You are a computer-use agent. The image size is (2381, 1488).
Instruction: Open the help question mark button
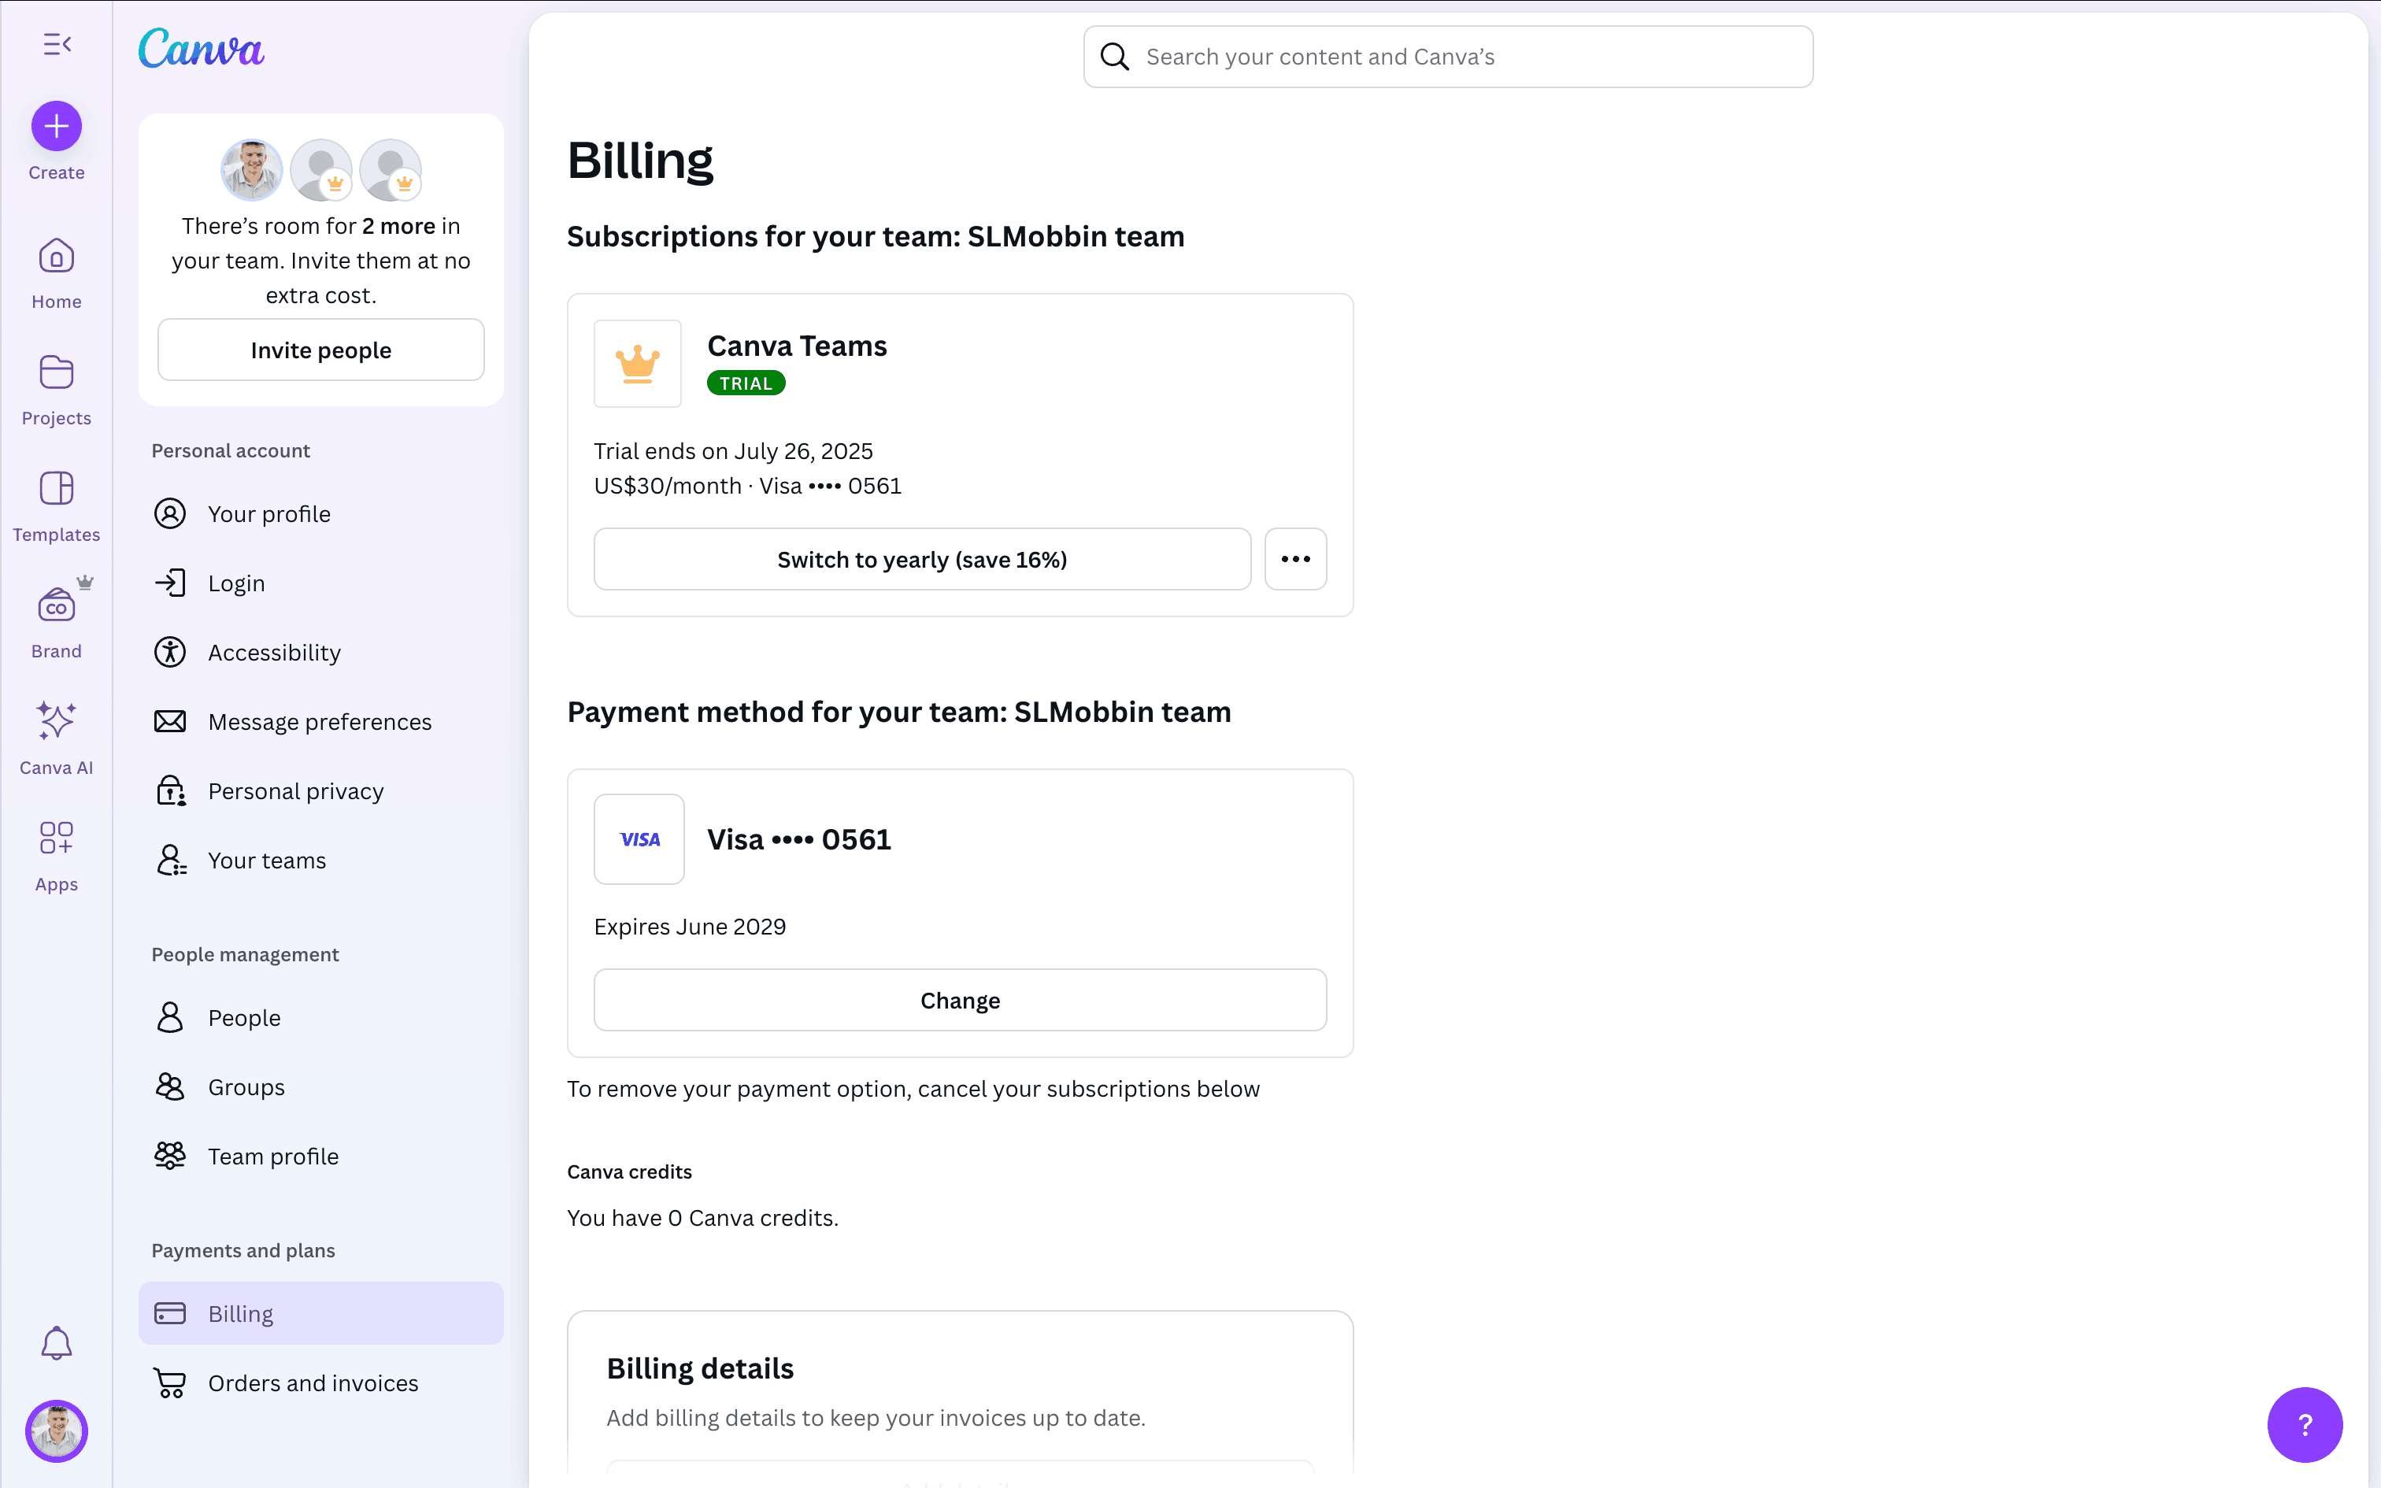coord(2305,1424)
